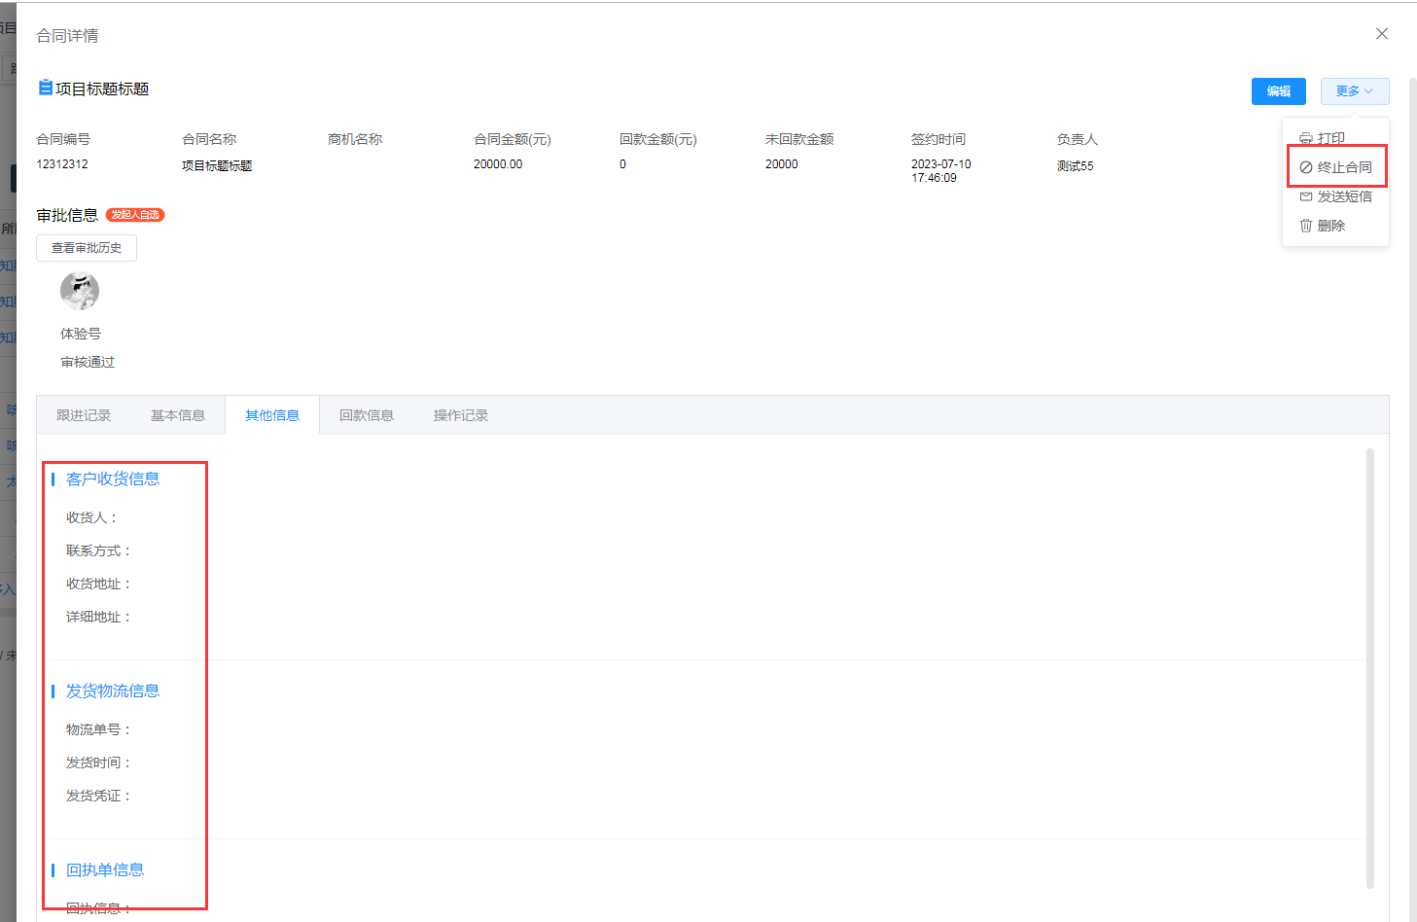Click the clipboard icon beside 项目标题标题
Screen dimensions: 1417x922
pyautogui.click(x=45, y=89)
